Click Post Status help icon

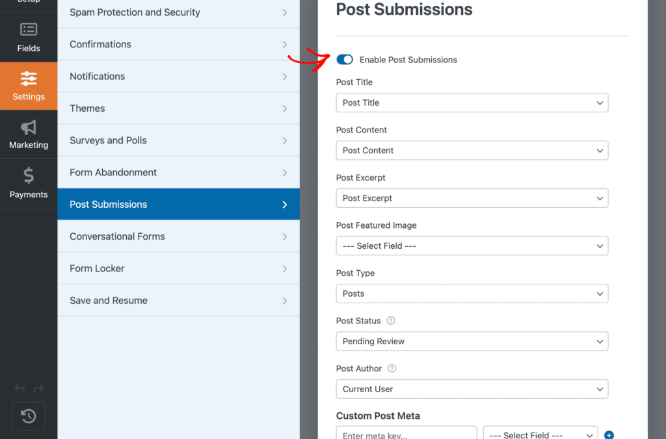point(391,321)
